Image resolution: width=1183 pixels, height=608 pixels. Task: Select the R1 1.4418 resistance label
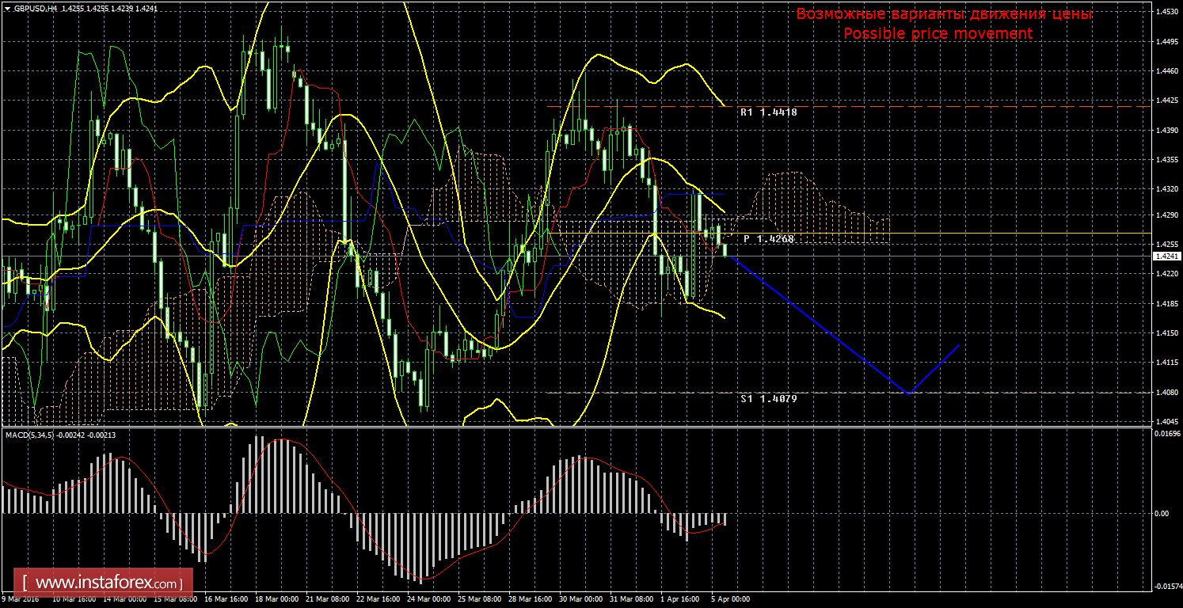tap(768, 112)
